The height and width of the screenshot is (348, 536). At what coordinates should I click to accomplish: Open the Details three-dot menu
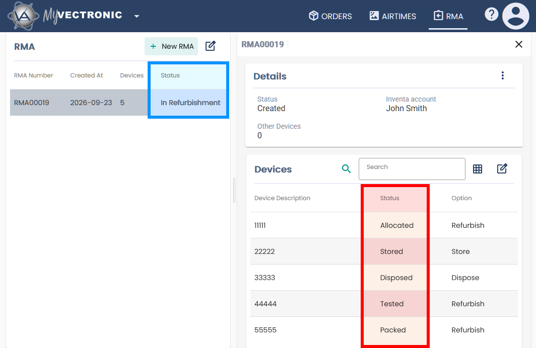503,76
